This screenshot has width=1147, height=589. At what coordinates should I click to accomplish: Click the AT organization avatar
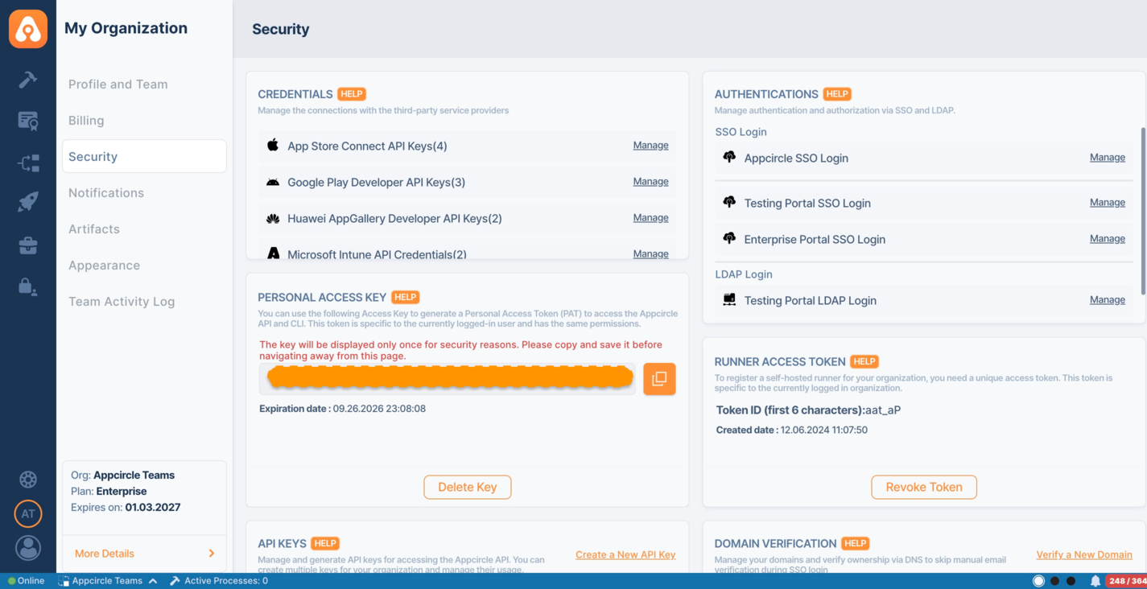[28, 513]
